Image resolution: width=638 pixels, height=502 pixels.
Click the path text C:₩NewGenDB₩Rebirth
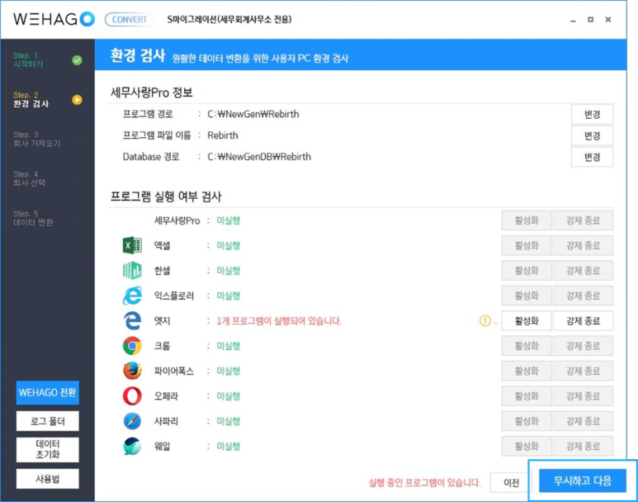coord(259,157)
